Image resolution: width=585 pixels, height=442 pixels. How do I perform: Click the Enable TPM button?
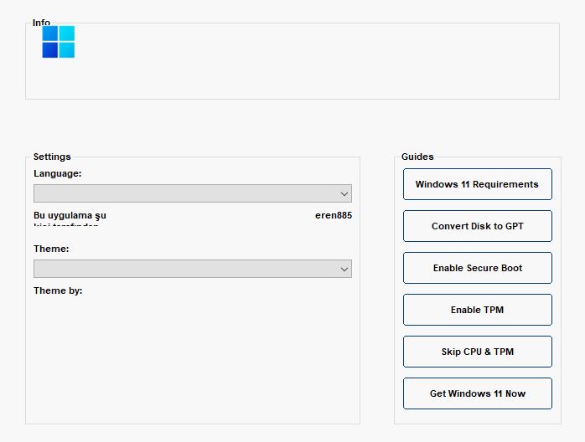[x=477, y=310]
